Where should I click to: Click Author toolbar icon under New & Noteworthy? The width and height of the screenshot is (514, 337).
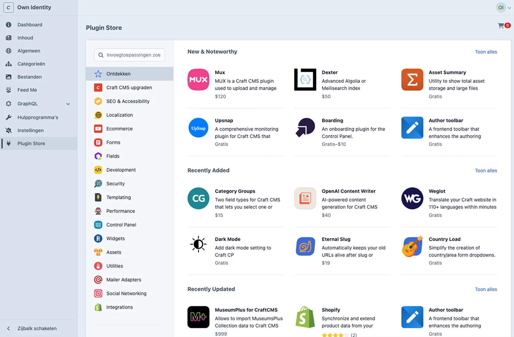(412, 128)
